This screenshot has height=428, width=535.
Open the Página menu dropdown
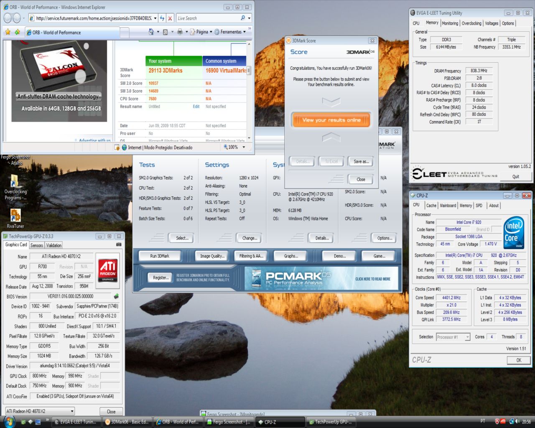pos(201,32)
